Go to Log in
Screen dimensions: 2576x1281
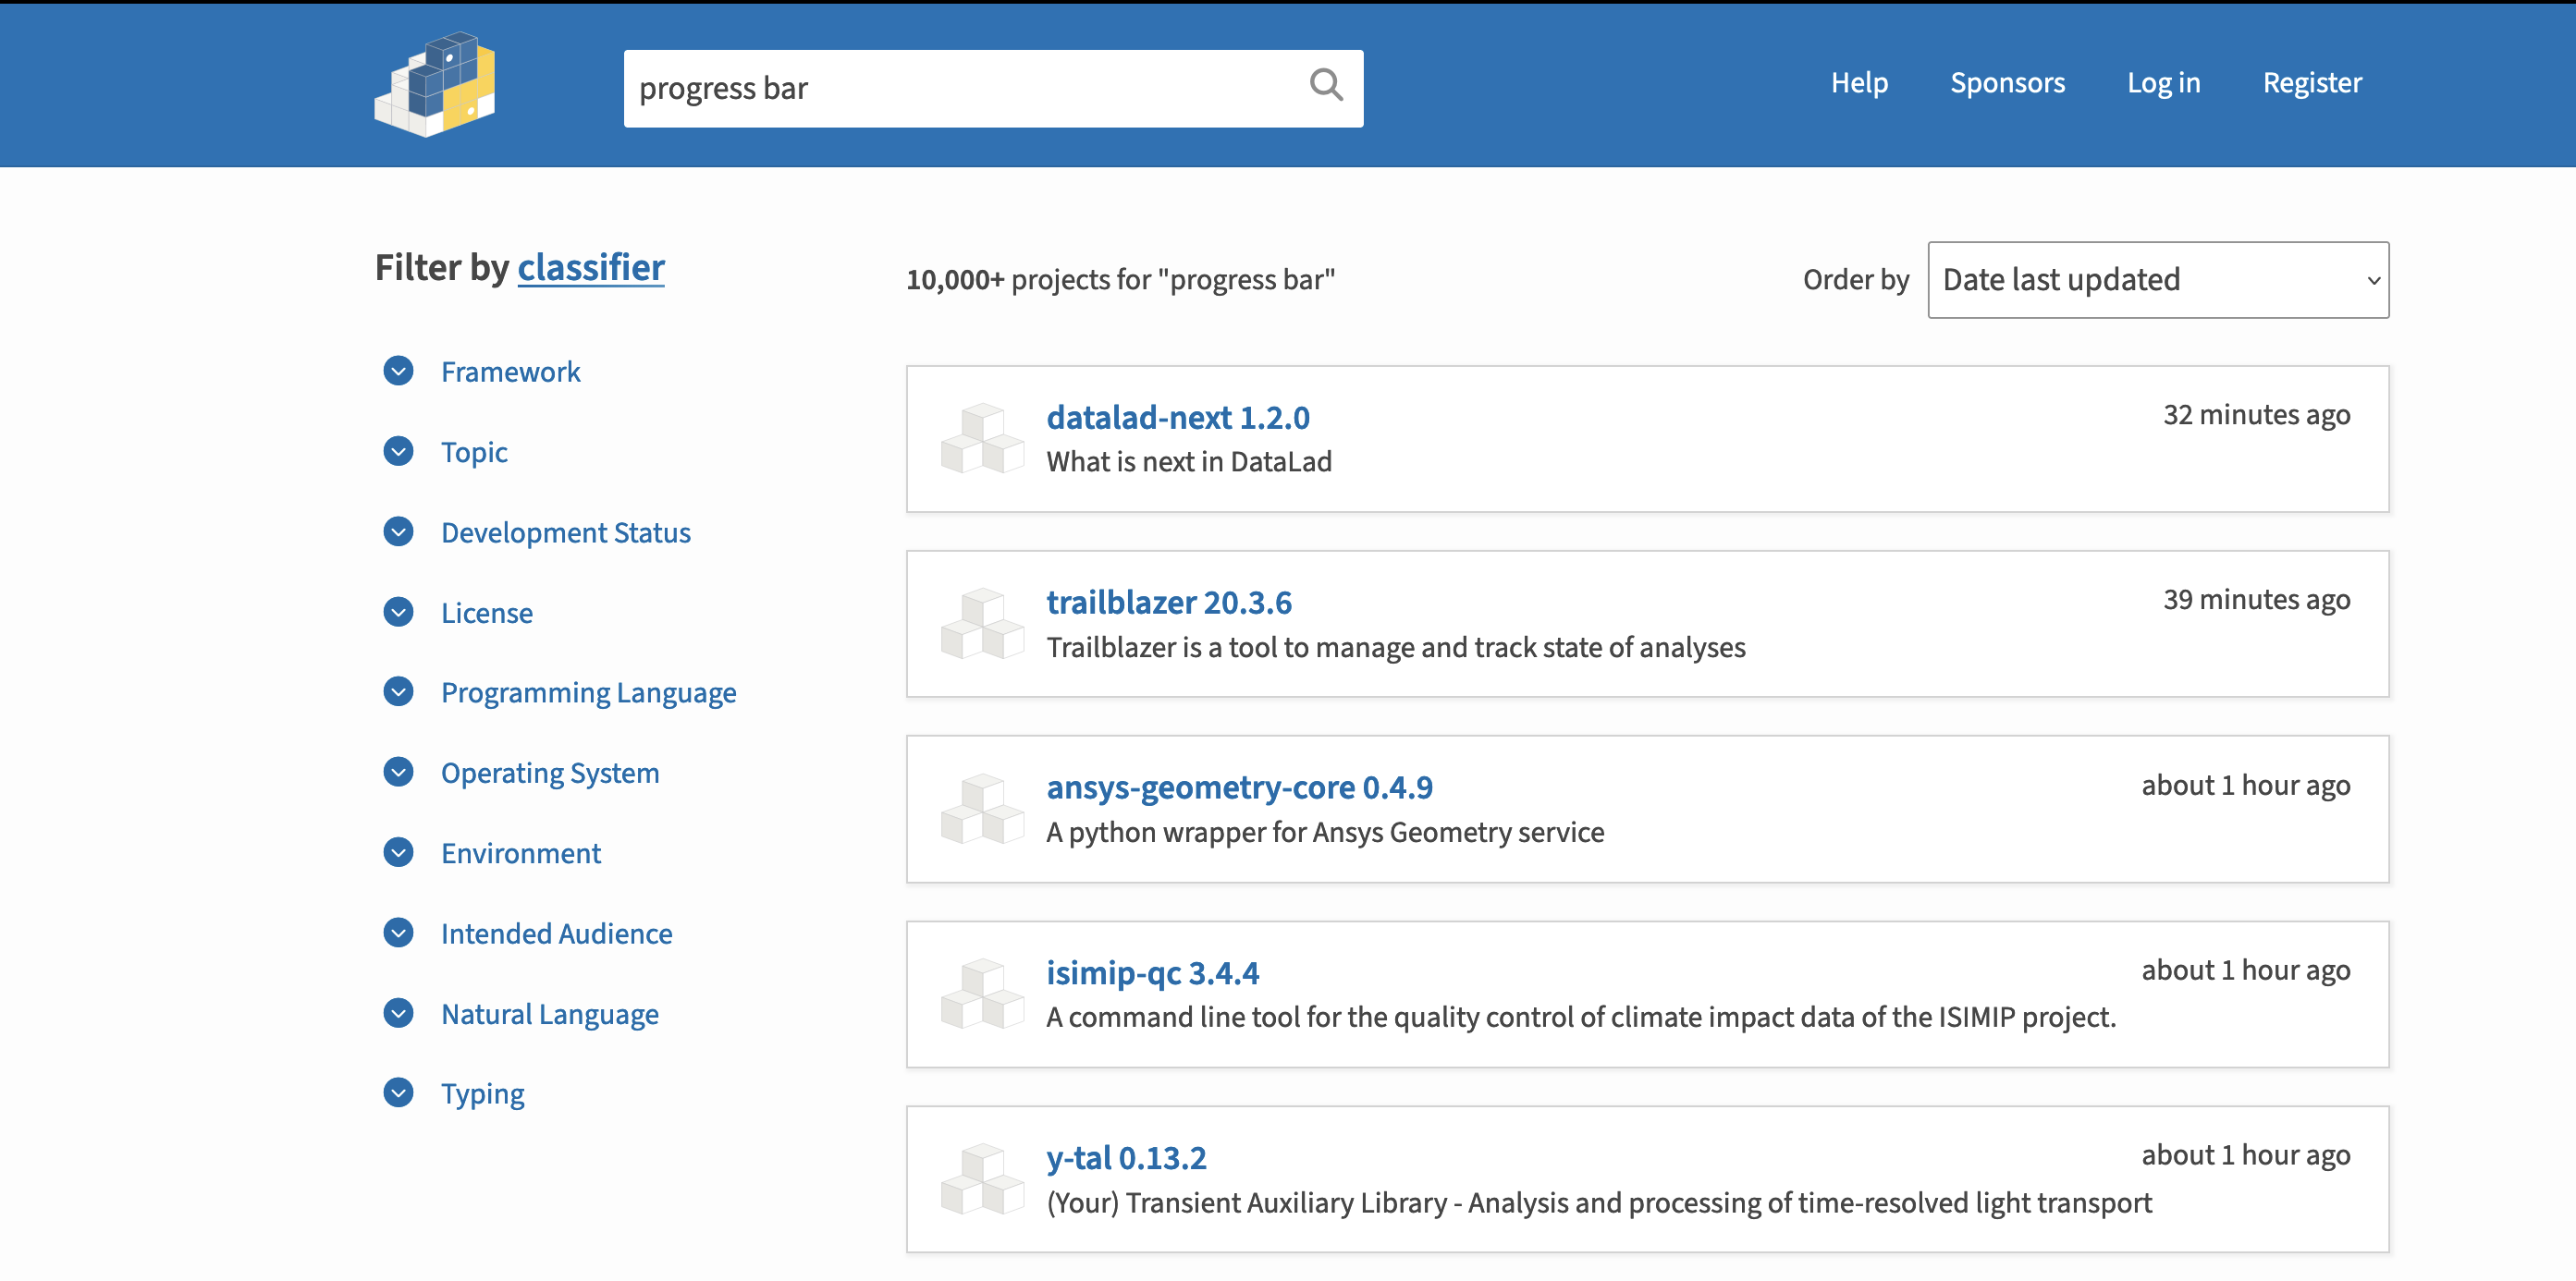[2163, 82]
